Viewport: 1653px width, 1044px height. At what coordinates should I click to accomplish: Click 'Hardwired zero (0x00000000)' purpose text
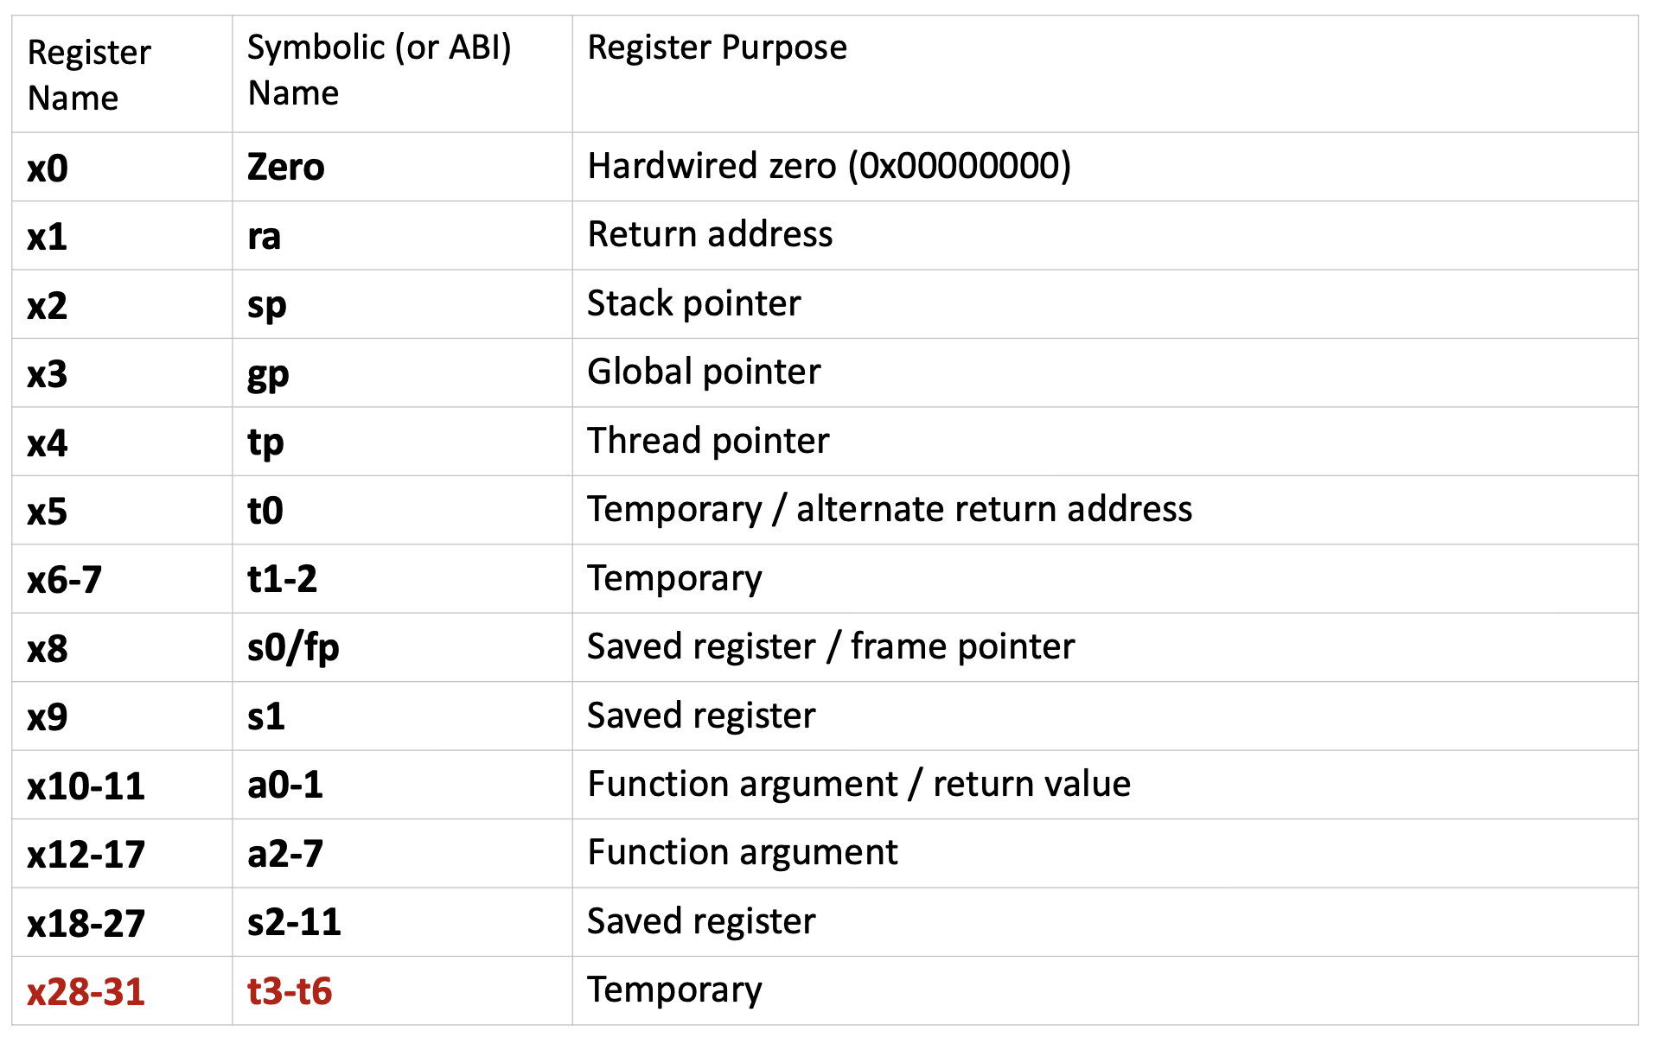(x=828, y=166)
